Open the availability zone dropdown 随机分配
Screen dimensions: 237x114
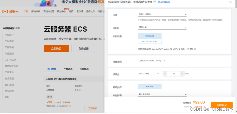[x=162, y=27]
